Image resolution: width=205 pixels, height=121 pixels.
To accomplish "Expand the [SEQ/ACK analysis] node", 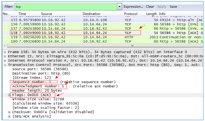I will click(9, 117).
